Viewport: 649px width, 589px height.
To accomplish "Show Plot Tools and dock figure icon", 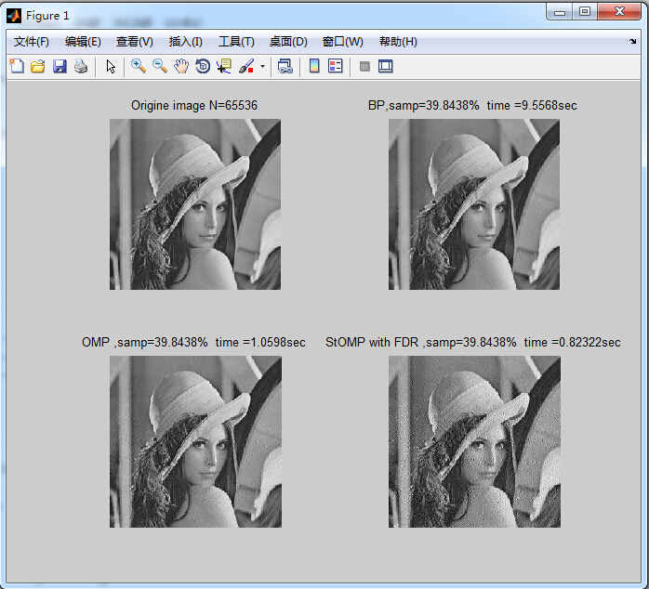I will click(385, 66).
